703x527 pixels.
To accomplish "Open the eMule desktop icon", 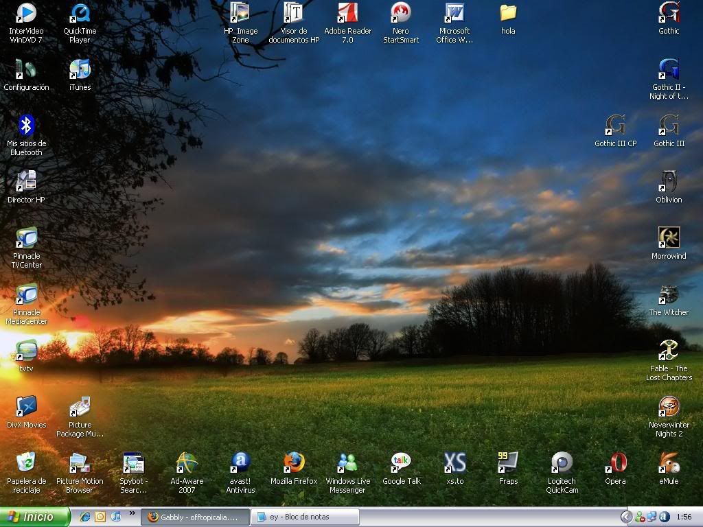I will [669, 463].
